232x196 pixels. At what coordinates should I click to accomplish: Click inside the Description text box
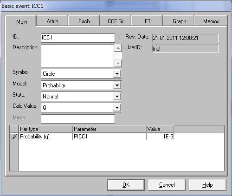point(77,56)
